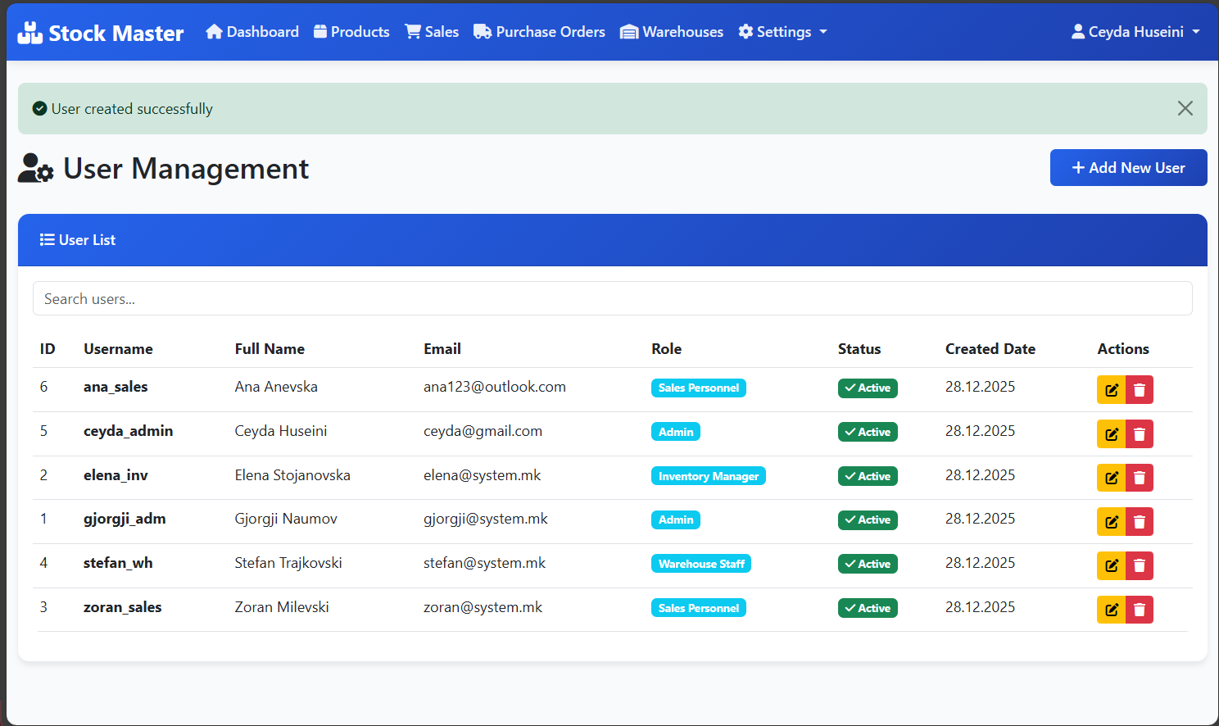Image resolution: width=1219 pixels, height=726 pixels.
Task: Edit the zoran_sales user
Action: [1111, 610]
